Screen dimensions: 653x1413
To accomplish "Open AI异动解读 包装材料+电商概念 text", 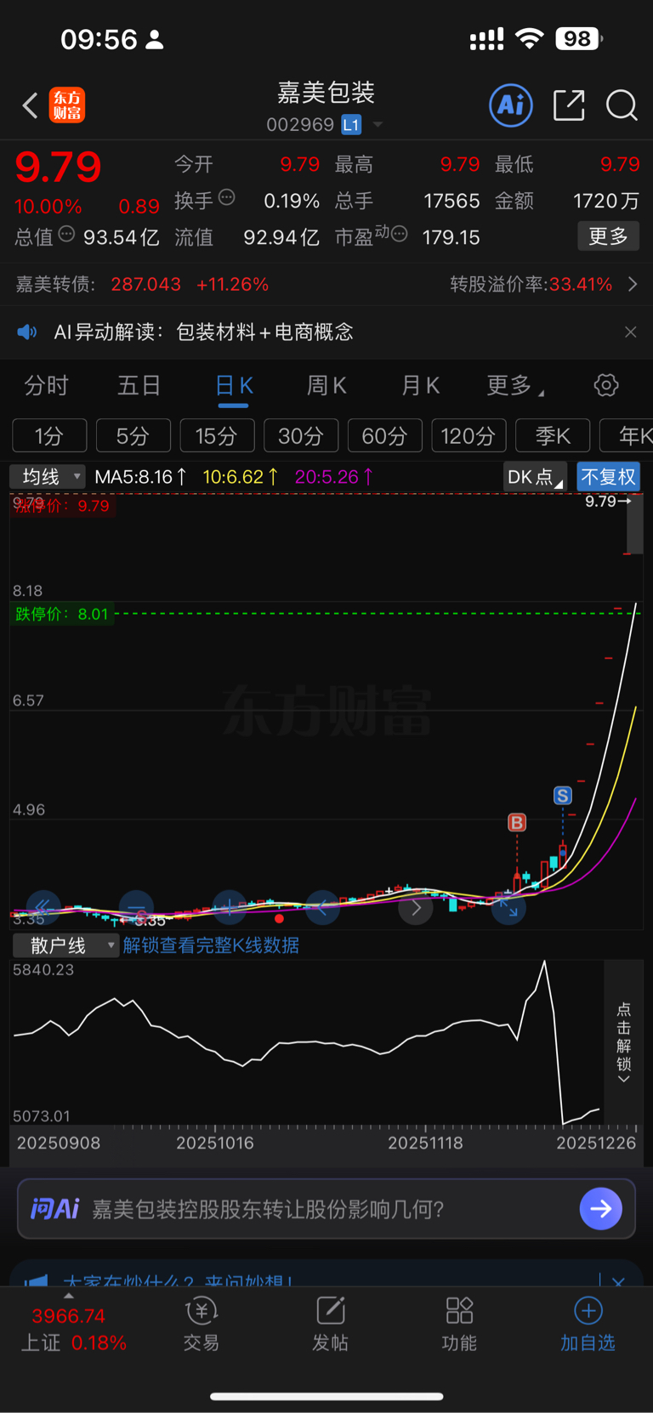I will click(x=203, y=332).
